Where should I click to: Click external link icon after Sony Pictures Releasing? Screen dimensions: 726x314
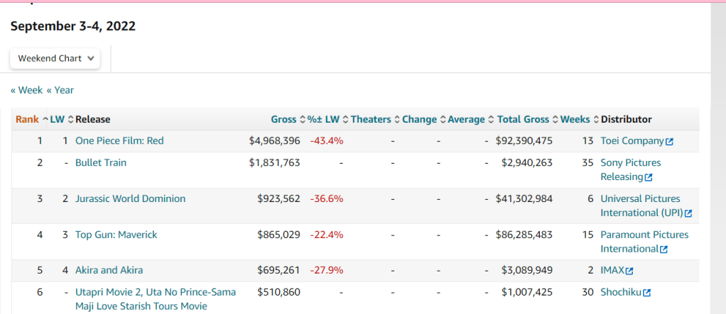pyautogui.click(x=648, y=177)
